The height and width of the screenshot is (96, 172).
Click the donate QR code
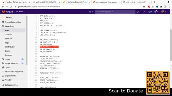click(157, 82)
